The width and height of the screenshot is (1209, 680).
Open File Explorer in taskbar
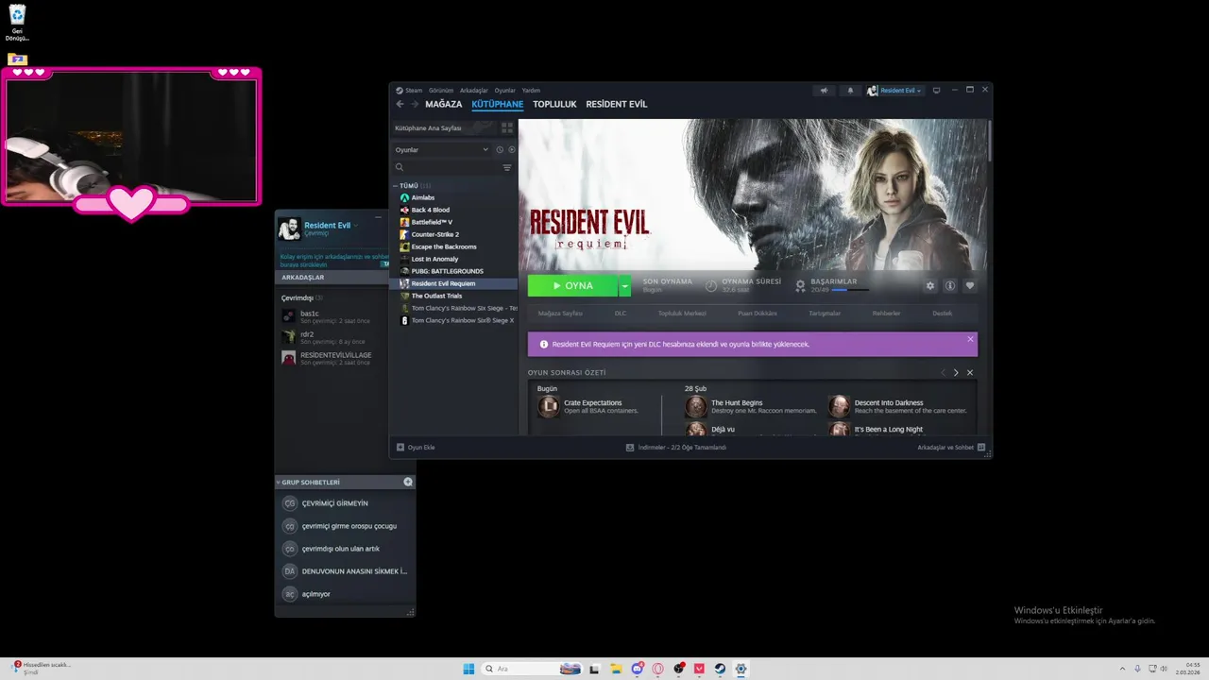(616, 669)
